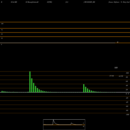The image size is (130, 130).
Task: Click the 70 level label on RSI panel
Action: tap(2, 30)
